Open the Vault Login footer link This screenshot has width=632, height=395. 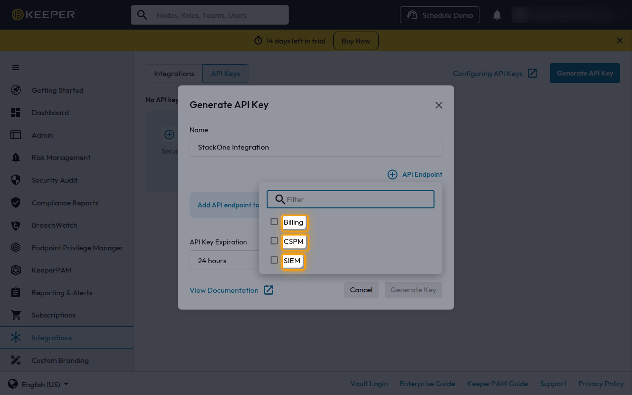[x=369, y=384]
